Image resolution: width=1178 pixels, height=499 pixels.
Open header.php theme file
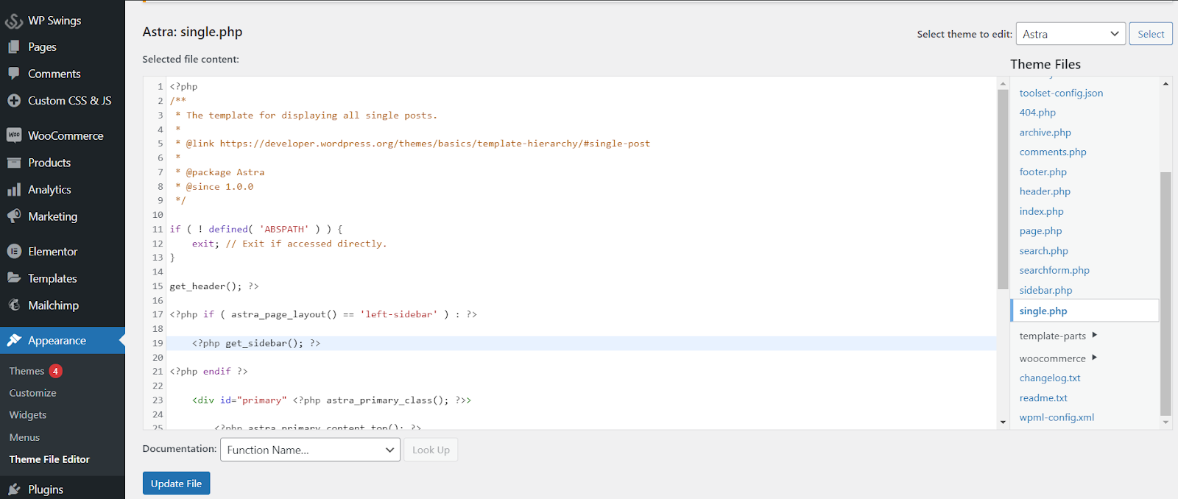click(1045, 191)
